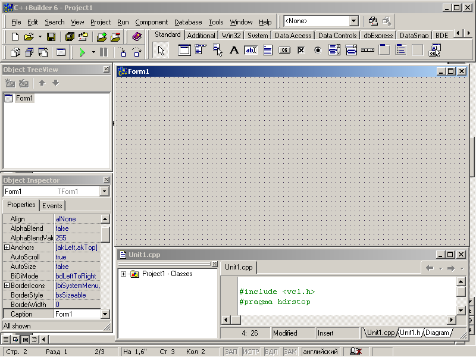Viewport: 476px width, 357px height.
Task: Click the New file toolbar icon
Action: pyautogui.click(x=15, y=37)
